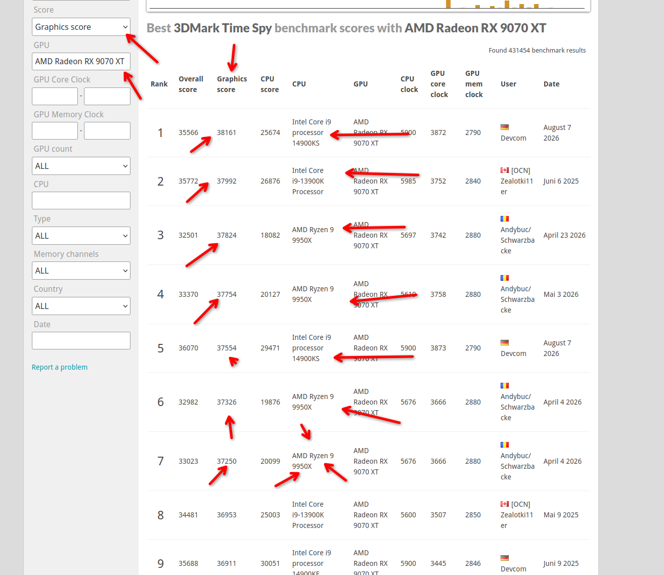Click the Romanian flag in rank 6 row

505,386
